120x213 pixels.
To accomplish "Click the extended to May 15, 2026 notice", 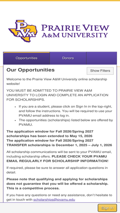I will coord(50,134).
